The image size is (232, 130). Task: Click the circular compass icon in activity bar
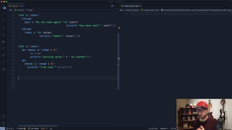pyautogui.click(x=4, y=69)
